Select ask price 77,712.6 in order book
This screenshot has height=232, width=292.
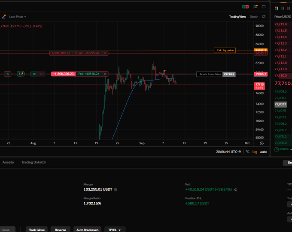click(x=281, y=24)
